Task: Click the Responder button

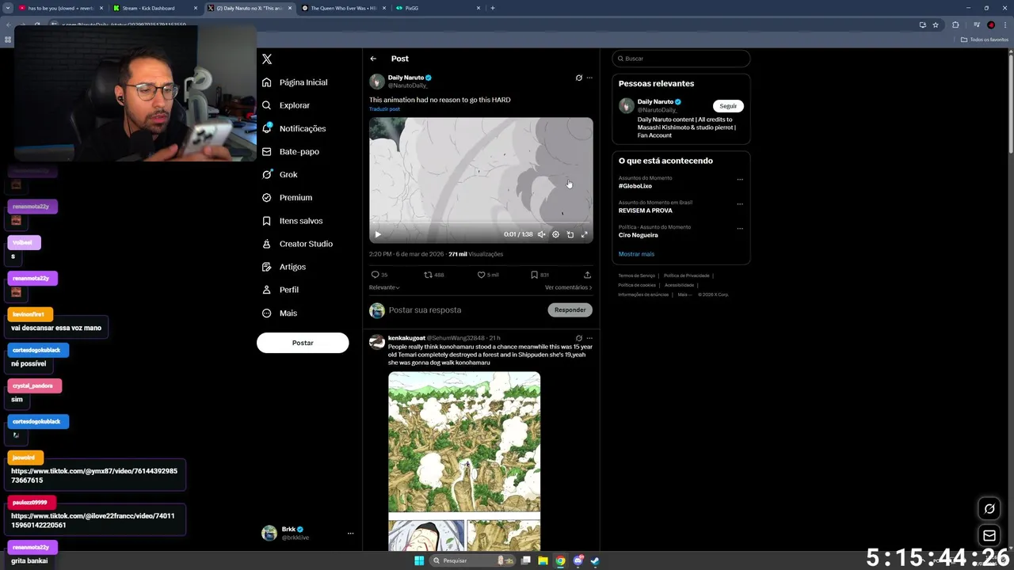Action: [x=570, y=310]
